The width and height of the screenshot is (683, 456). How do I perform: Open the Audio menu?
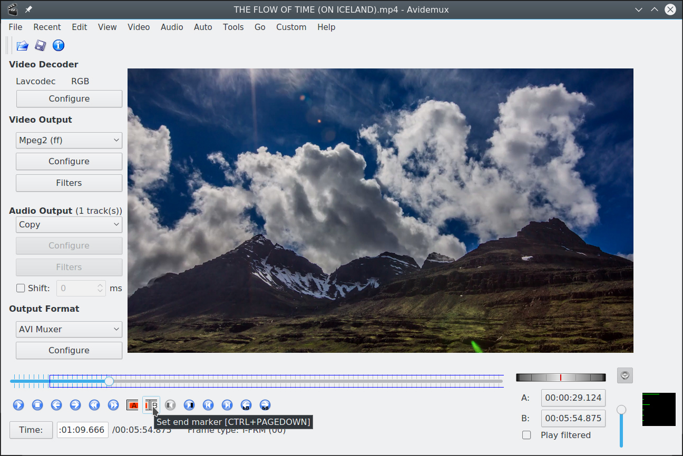[172, 27]
